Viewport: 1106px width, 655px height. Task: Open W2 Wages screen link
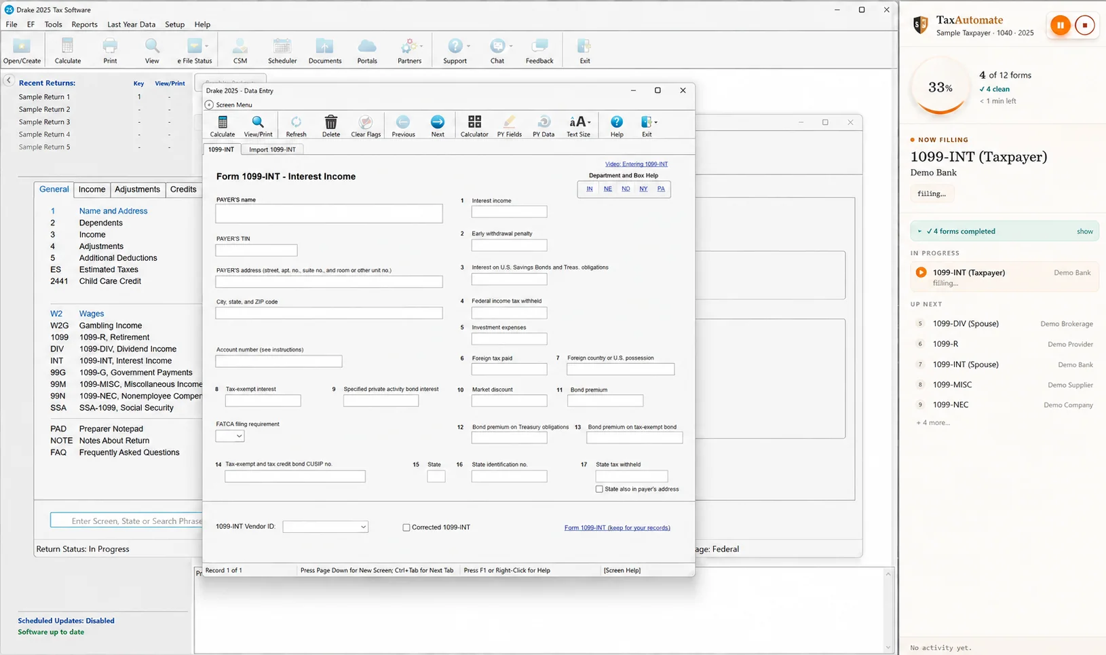coord(77,314)
